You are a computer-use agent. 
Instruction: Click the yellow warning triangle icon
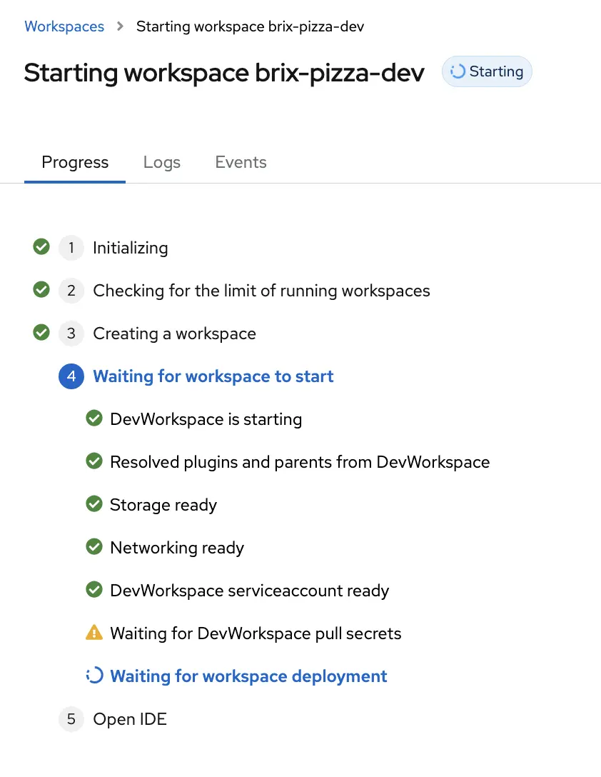pyautogui.click(x=94, y=632)
